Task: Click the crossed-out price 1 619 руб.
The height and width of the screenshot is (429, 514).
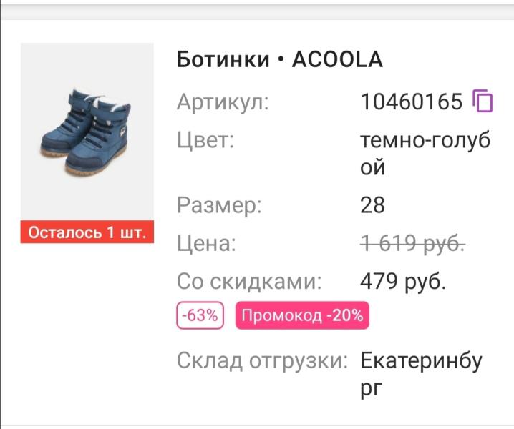Action: click(x=412, y=244)
